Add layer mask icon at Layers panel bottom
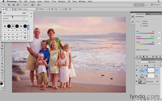The width and height of the screenshot is (162, 101). point(145,100)
